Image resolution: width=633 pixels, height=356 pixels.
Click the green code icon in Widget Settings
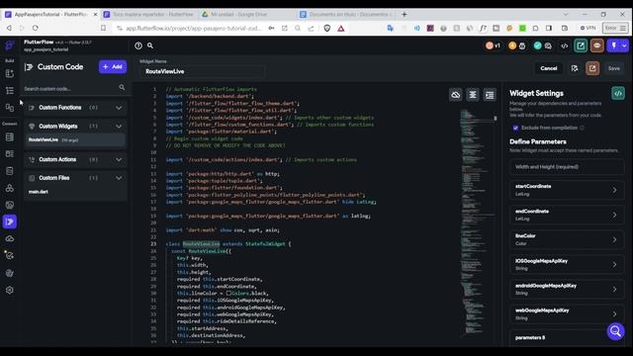pyautogui.click(x=618, y=94)
